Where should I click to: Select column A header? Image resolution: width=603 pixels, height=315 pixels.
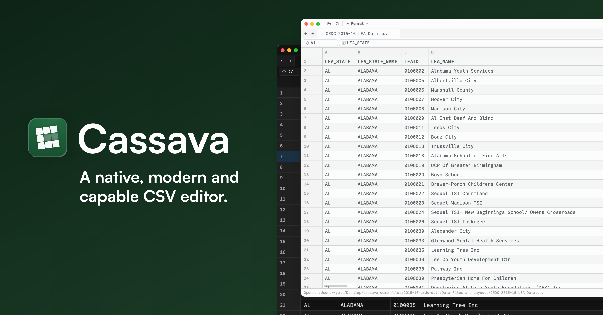[x=338, y=52]
